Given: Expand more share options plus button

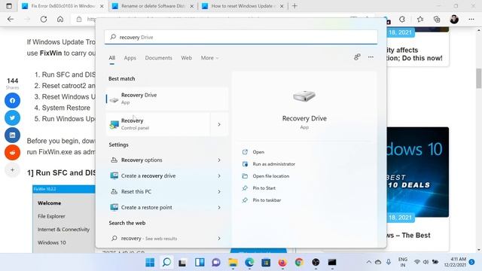Looking at the screenshot, I should 12,169.
